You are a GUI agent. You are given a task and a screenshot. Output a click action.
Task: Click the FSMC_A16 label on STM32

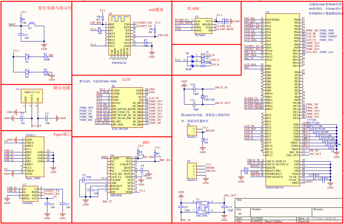[x=326, y=52]
